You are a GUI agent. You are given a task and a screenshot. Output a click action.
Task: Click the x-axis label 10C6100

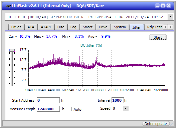(127, 90)
